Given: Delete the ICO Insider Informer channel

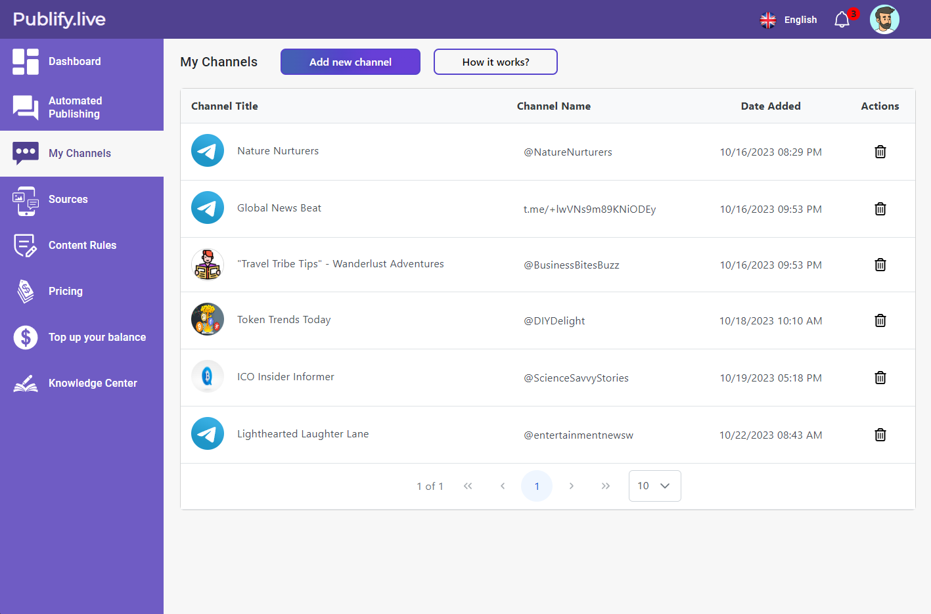Looking at the screenshot, I should coord(880,378).
